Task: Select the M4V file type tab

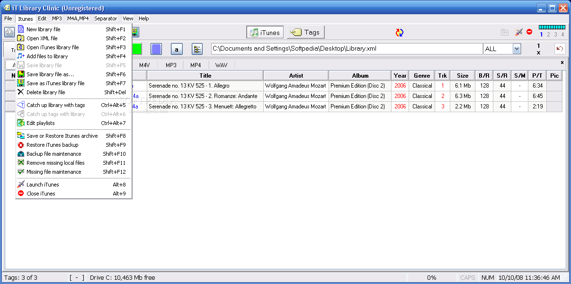Action: pos(144,65)
